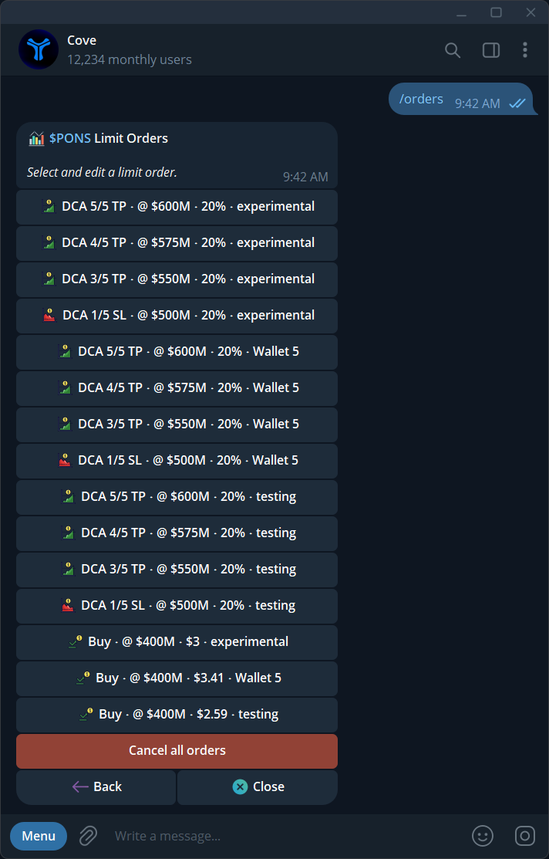Open Buy @ $400M $3.41 Wallet 5 order
Image resolution: width=549 pixels, height=859 pixels.
pyautogui.click(x=177, y=678)
